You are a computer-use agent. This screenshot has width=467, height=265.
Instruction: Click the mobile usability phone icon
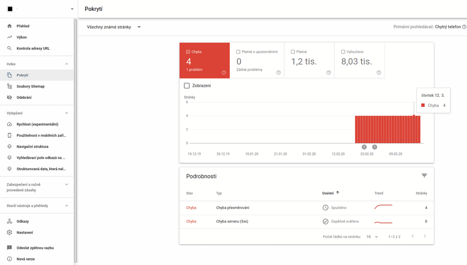click(10, 135)
